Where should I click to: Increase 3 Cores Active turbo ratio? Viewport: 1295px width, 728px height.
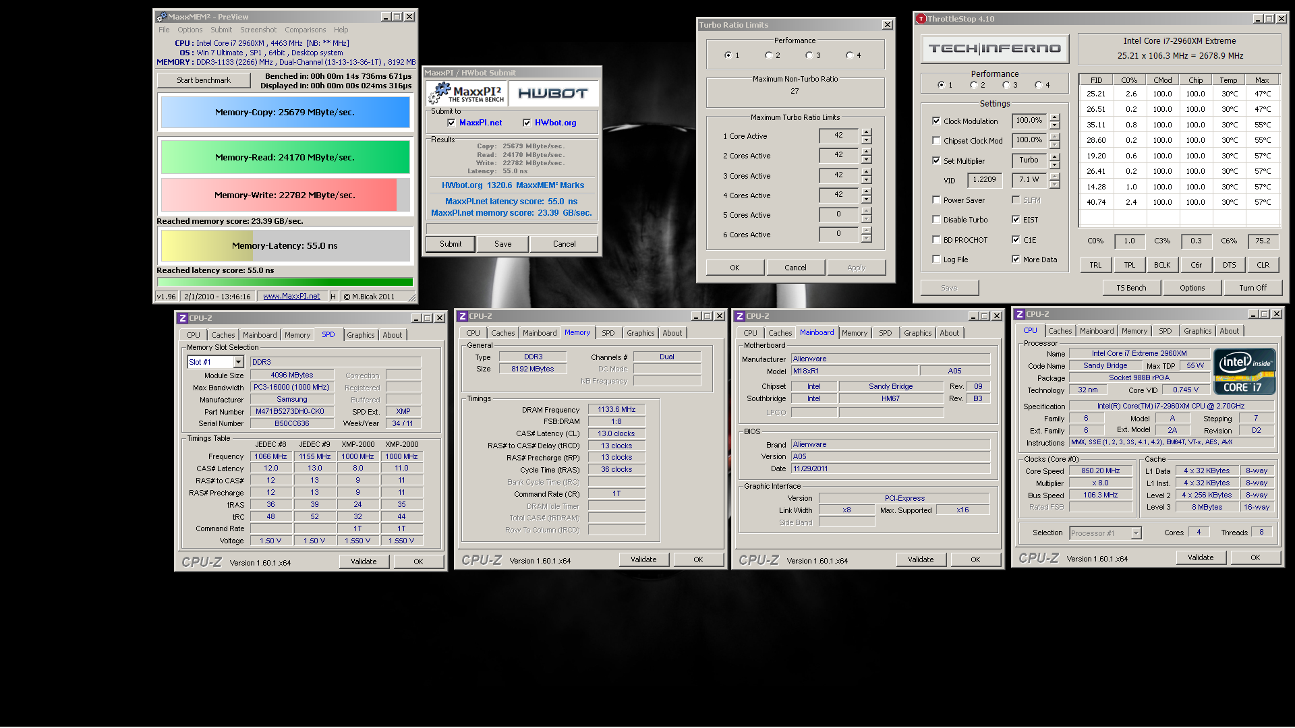click(x=867, y=172)
